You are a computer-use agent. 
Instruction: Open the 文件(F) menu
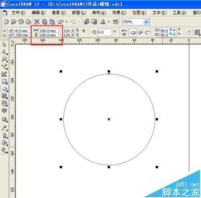click(18, 13)
